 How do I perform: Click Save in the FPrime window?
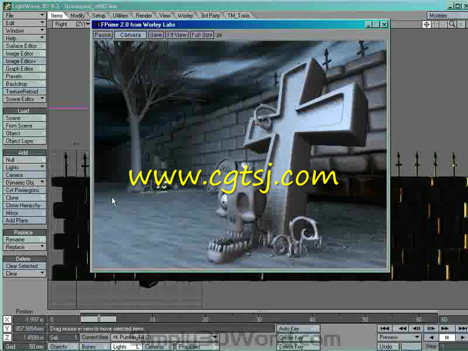156,35
